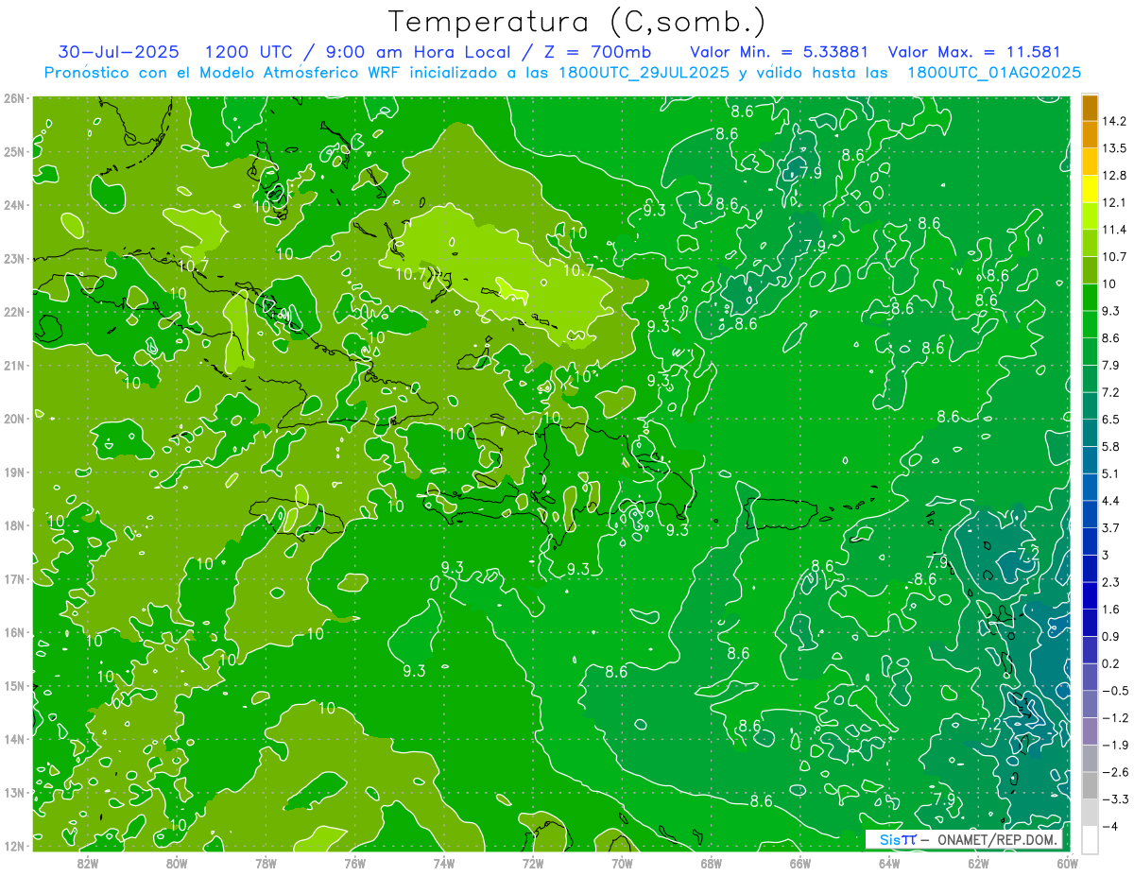
Task: Click the "0.2" value on color scale
Action: (x=1111, y=663)
